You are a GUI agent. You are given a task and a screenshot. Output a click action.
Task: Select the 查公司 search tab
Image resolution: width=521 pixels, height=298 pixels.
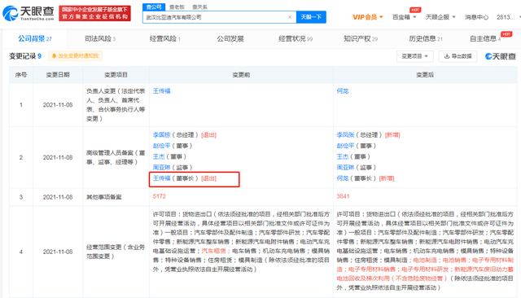[154, 7]
